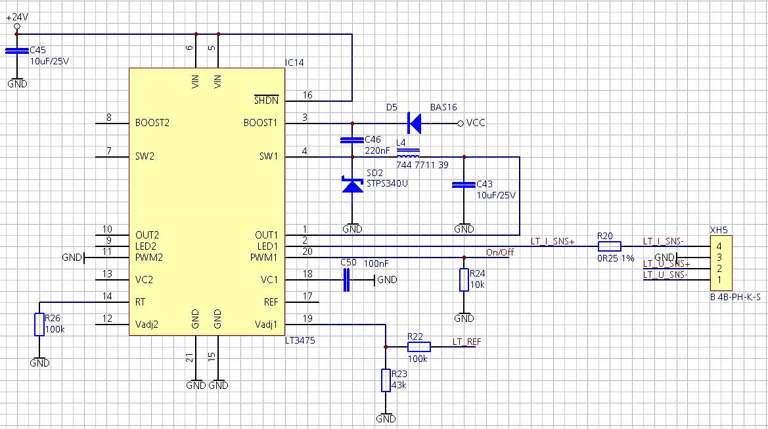Click GND symbol at PWM2 pin 11
Screen dimensions: 768x429
(x=74, y=258)
